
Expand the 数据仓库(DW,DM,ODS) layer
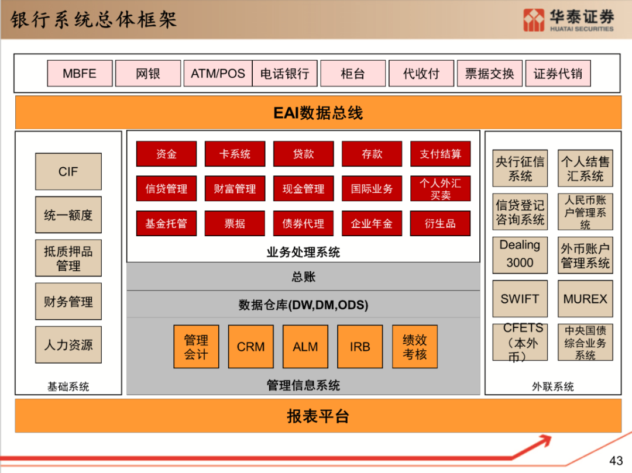pyautogui.click(x=304, y=305)
